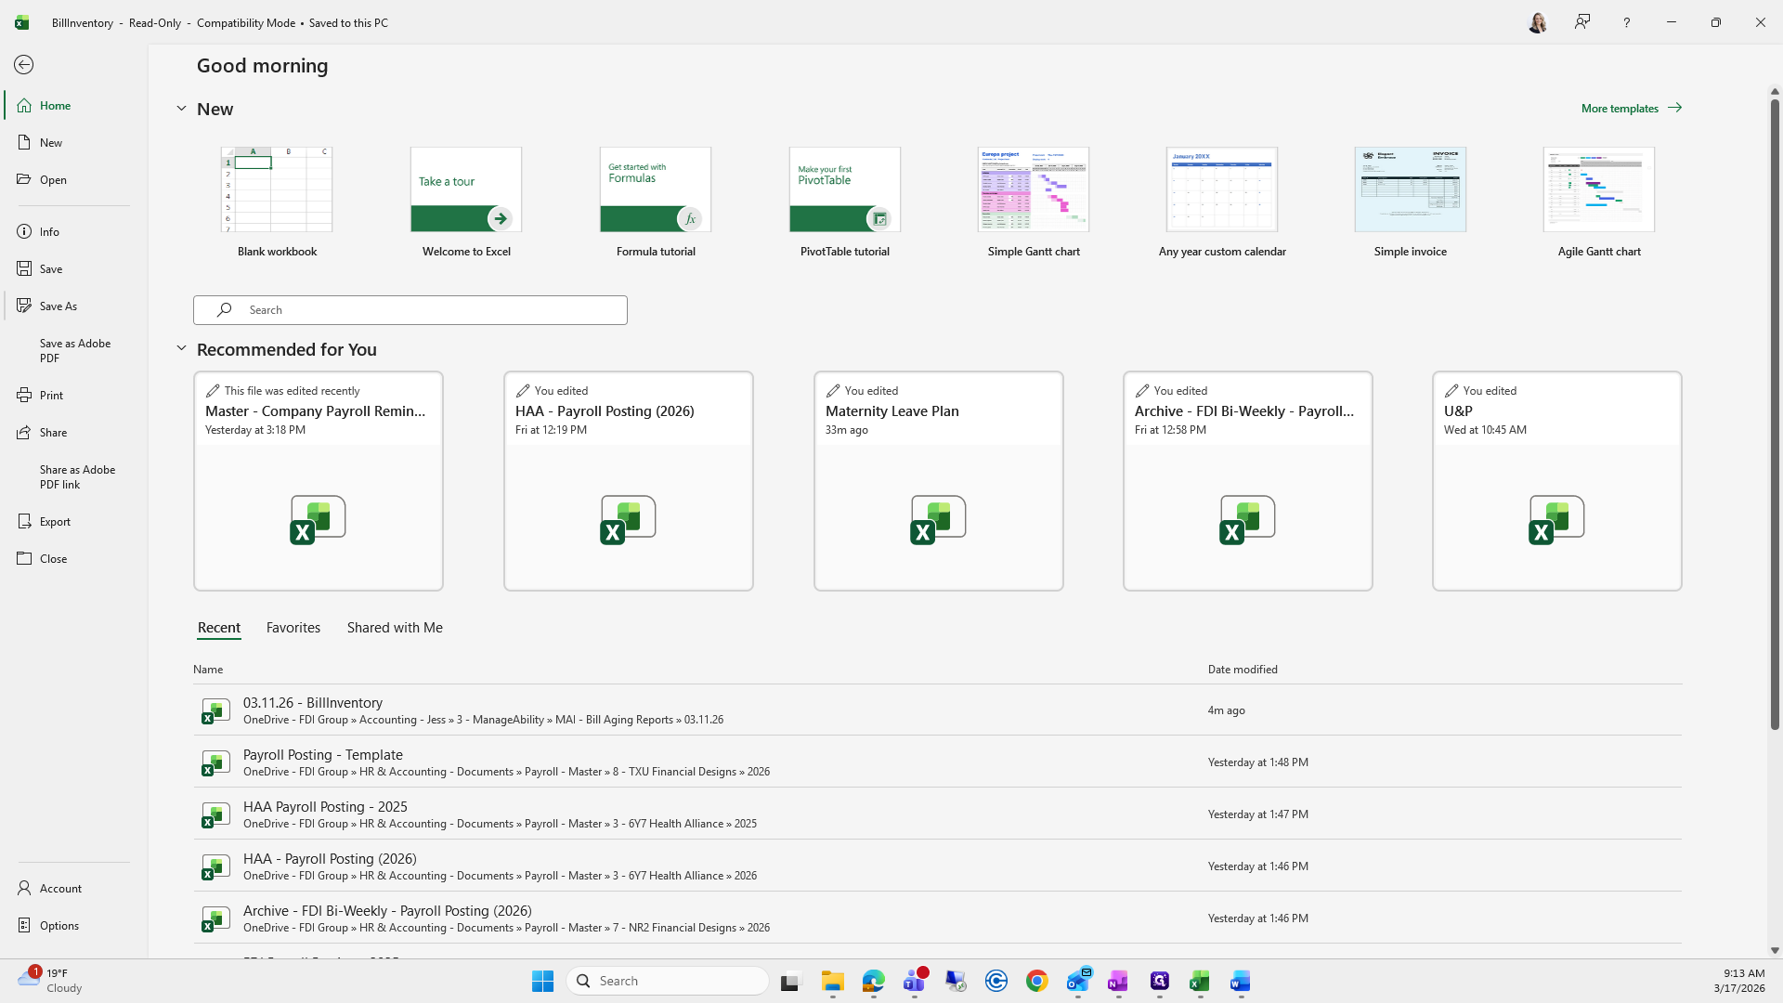Click the Help question mark icon

point(1626,22)
